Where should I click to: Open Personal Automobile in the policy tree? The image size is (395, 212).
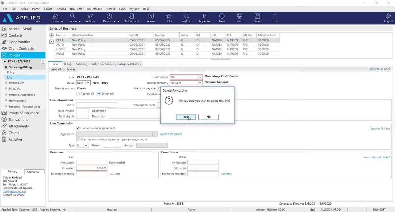pyautogui.click(x=22, y=95)
